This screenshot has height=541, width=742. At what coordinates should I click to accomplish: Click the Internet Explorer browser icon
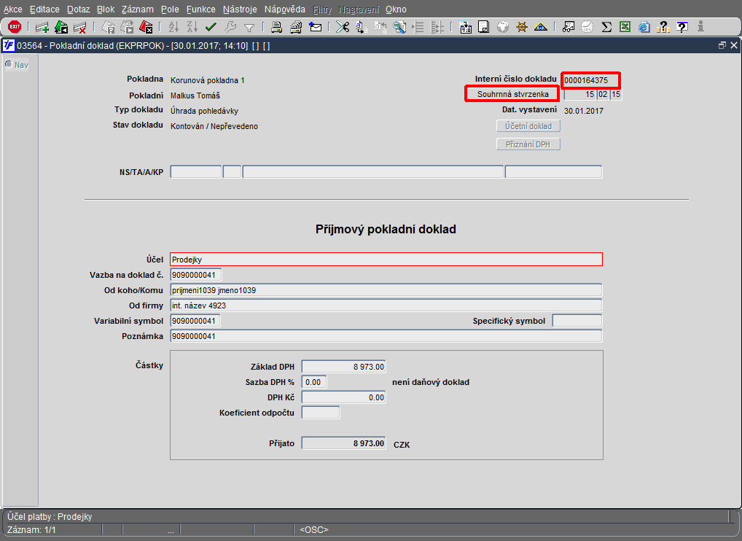coord(644,28)
